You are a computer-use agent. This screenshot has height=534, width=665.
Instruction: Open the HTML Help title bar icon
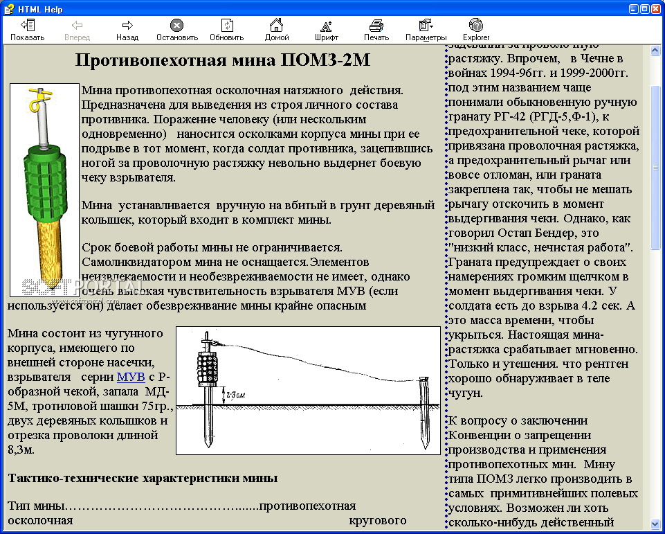click(x=9, y=9)
